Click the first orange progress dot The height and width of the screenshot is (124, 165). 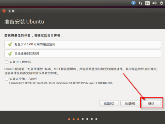click(69, 119)
